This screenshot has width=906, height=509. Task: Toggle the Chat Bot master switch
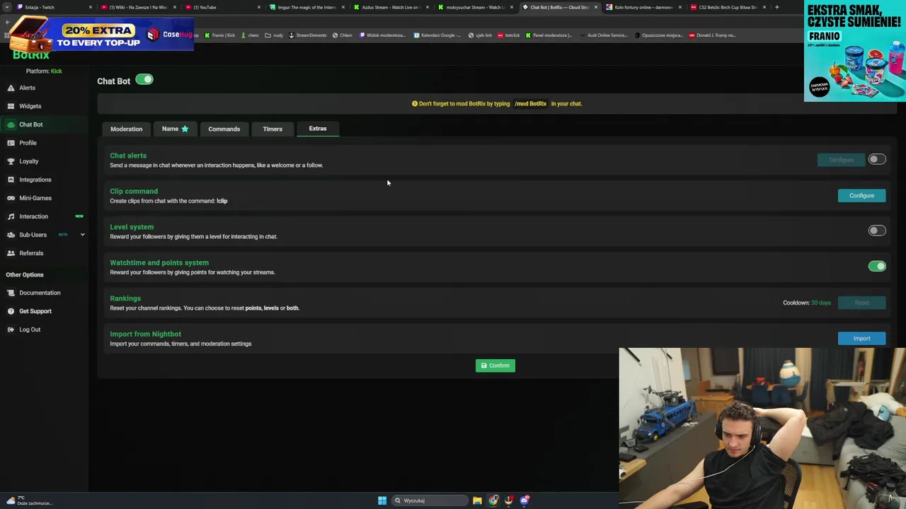pos(144,79)
